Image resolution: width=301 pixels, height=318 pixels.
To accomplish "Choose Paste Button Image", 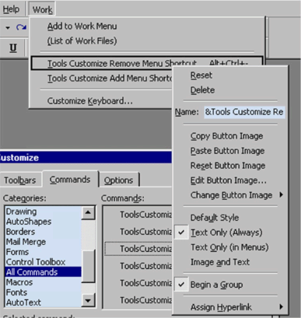I will 227,151.
